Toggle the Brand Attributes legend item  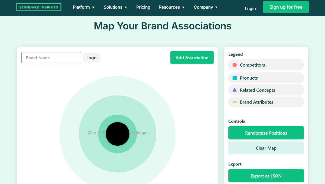point(266,102)
